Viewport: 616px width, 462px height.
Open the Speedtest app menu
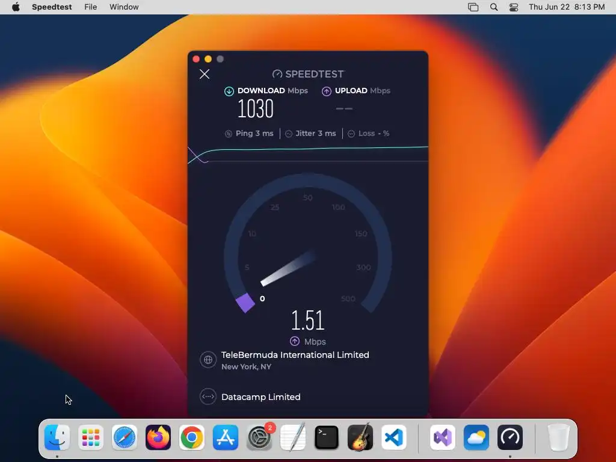coord(52,7)
